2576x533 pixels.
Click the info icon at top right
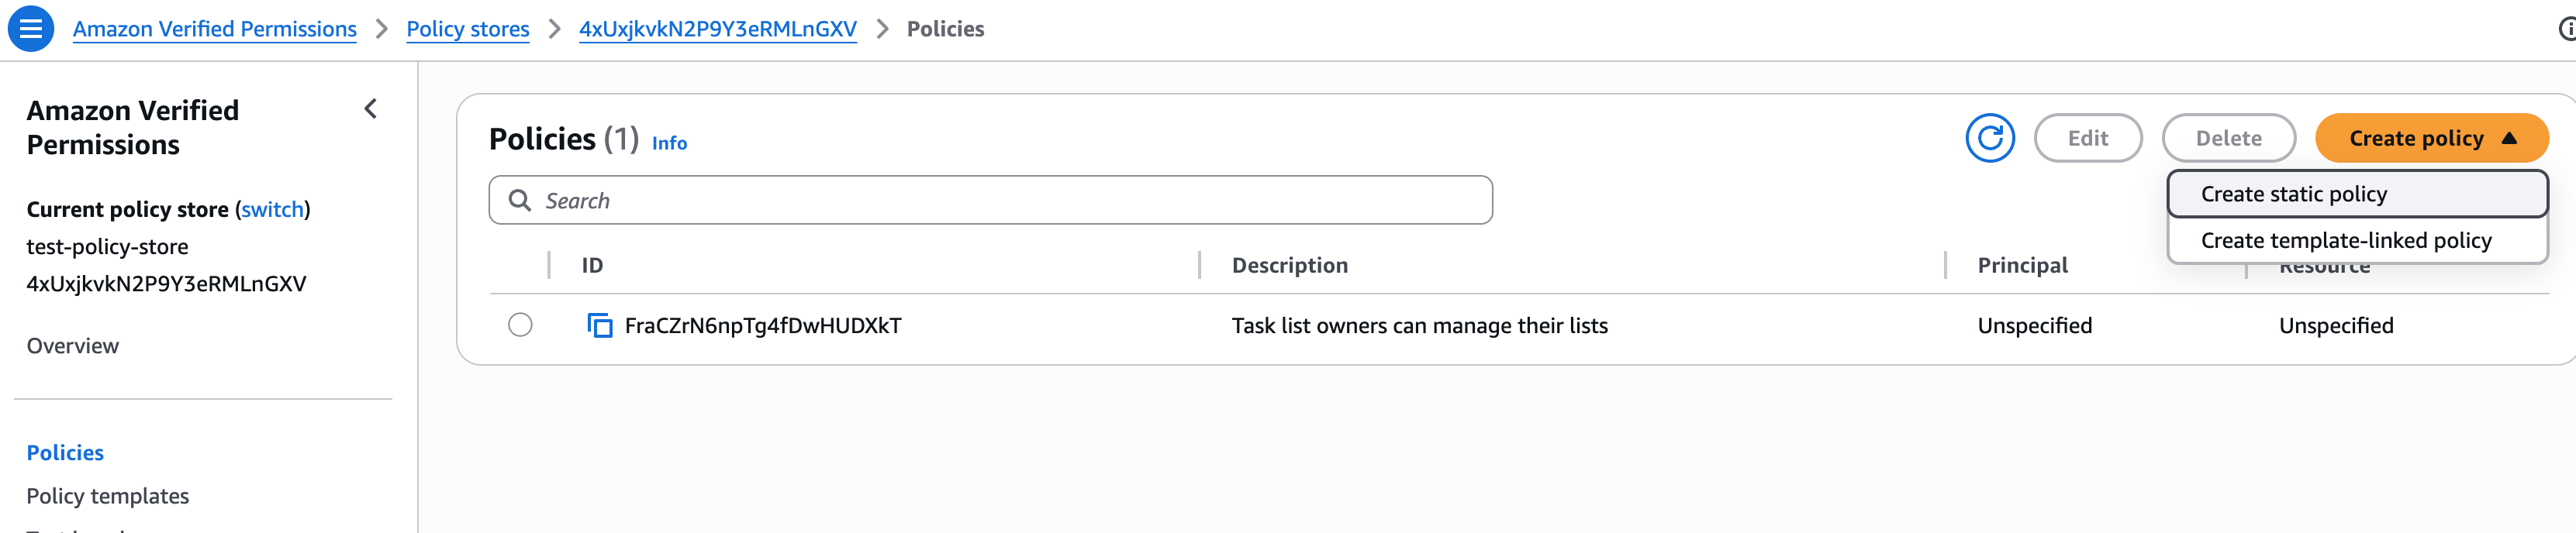click(x=2565, y=29)
